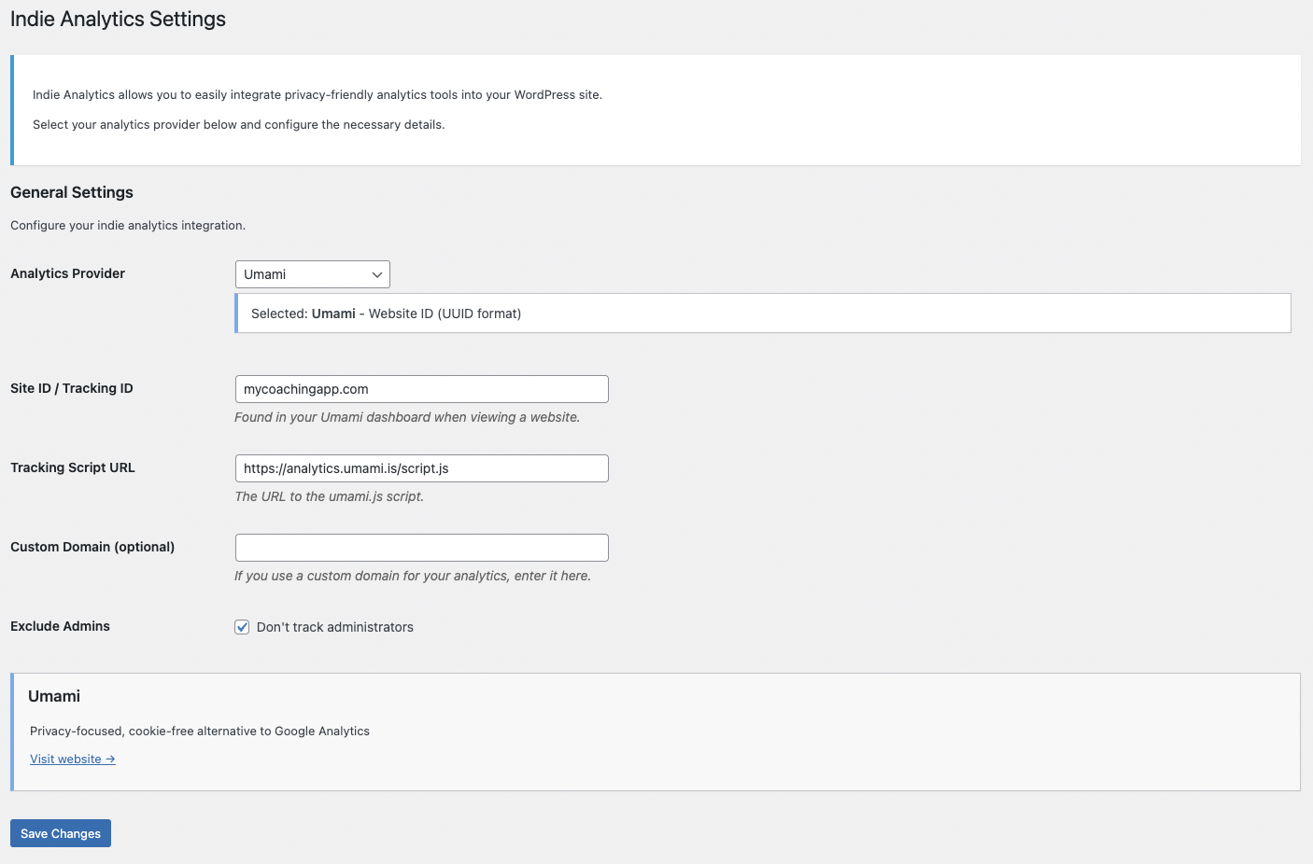Image resolution: width=1313 pixels, height=864 pixels.
Task: Open the Umami Visit website link
Action: (73, 759)
